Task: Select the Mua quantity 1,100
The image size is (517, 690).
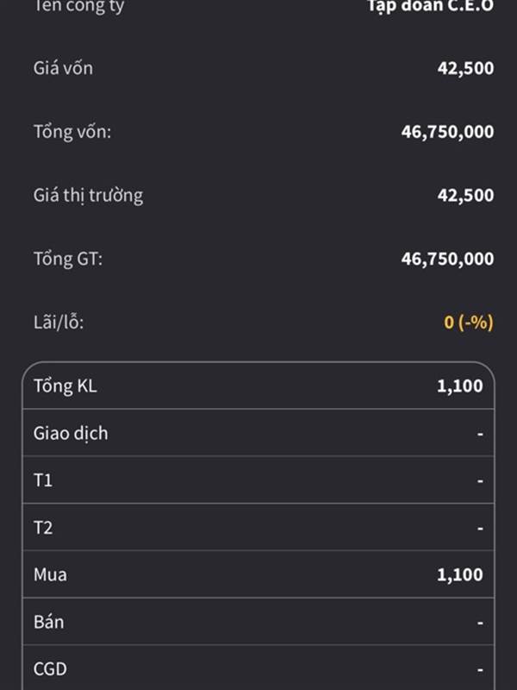Action: [460, 574]
